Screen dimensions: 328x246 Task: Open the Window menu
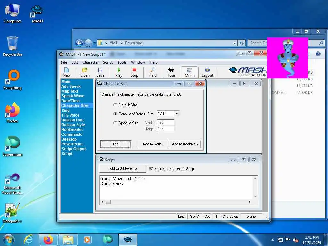[x=138, y=62]
